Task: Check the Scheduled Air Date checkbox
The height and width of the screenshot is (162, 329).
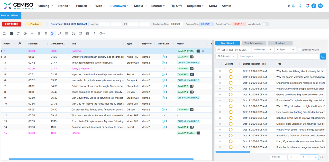Action: point(299,50)
